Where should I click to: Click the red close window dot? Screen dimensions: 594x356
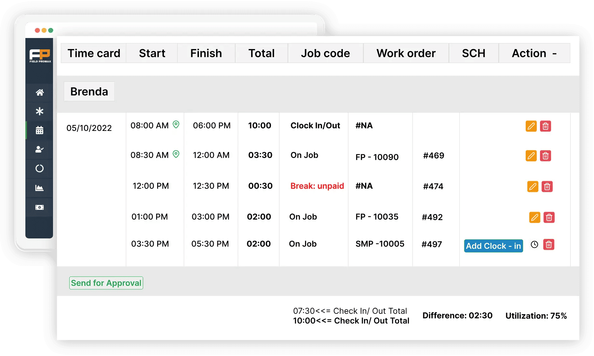click(x=37, y=31)
